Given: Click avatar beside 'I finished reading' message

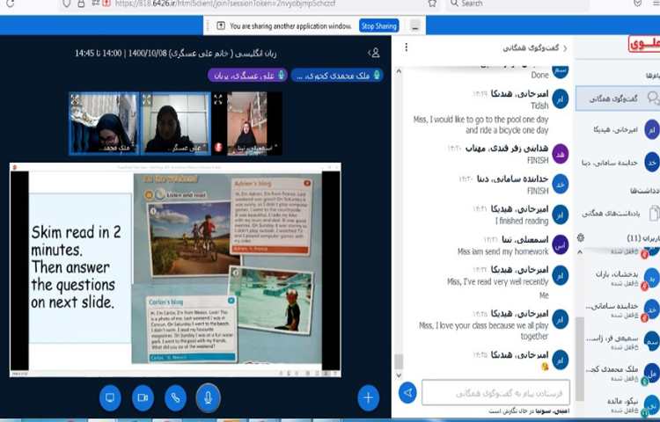Looking at the screenshot, I should click(561, 215).
